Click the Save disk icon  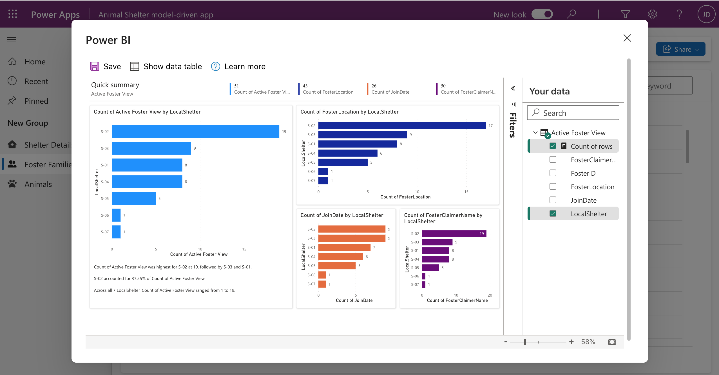click(95, 66)
